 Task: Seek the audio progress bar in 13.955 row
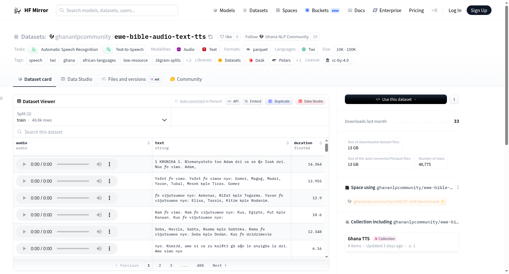pos(73,181)
